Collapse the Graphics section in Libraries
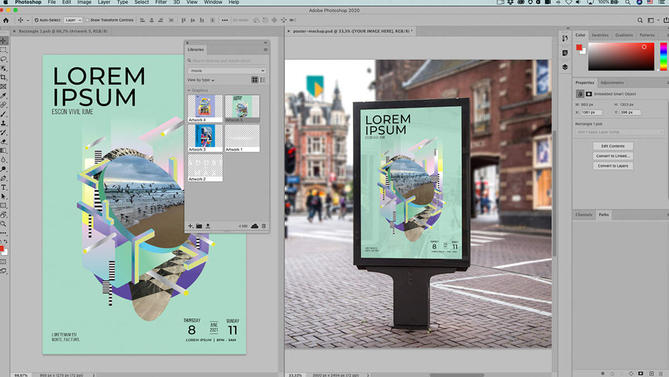669x377 pixels. [x=189, y=90]
